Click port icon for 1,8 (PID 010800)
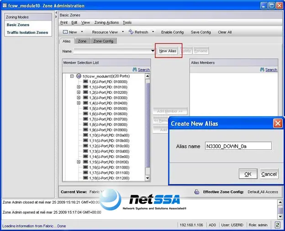Viewport: 285px width, 231px height. click(x=85, y=124)
